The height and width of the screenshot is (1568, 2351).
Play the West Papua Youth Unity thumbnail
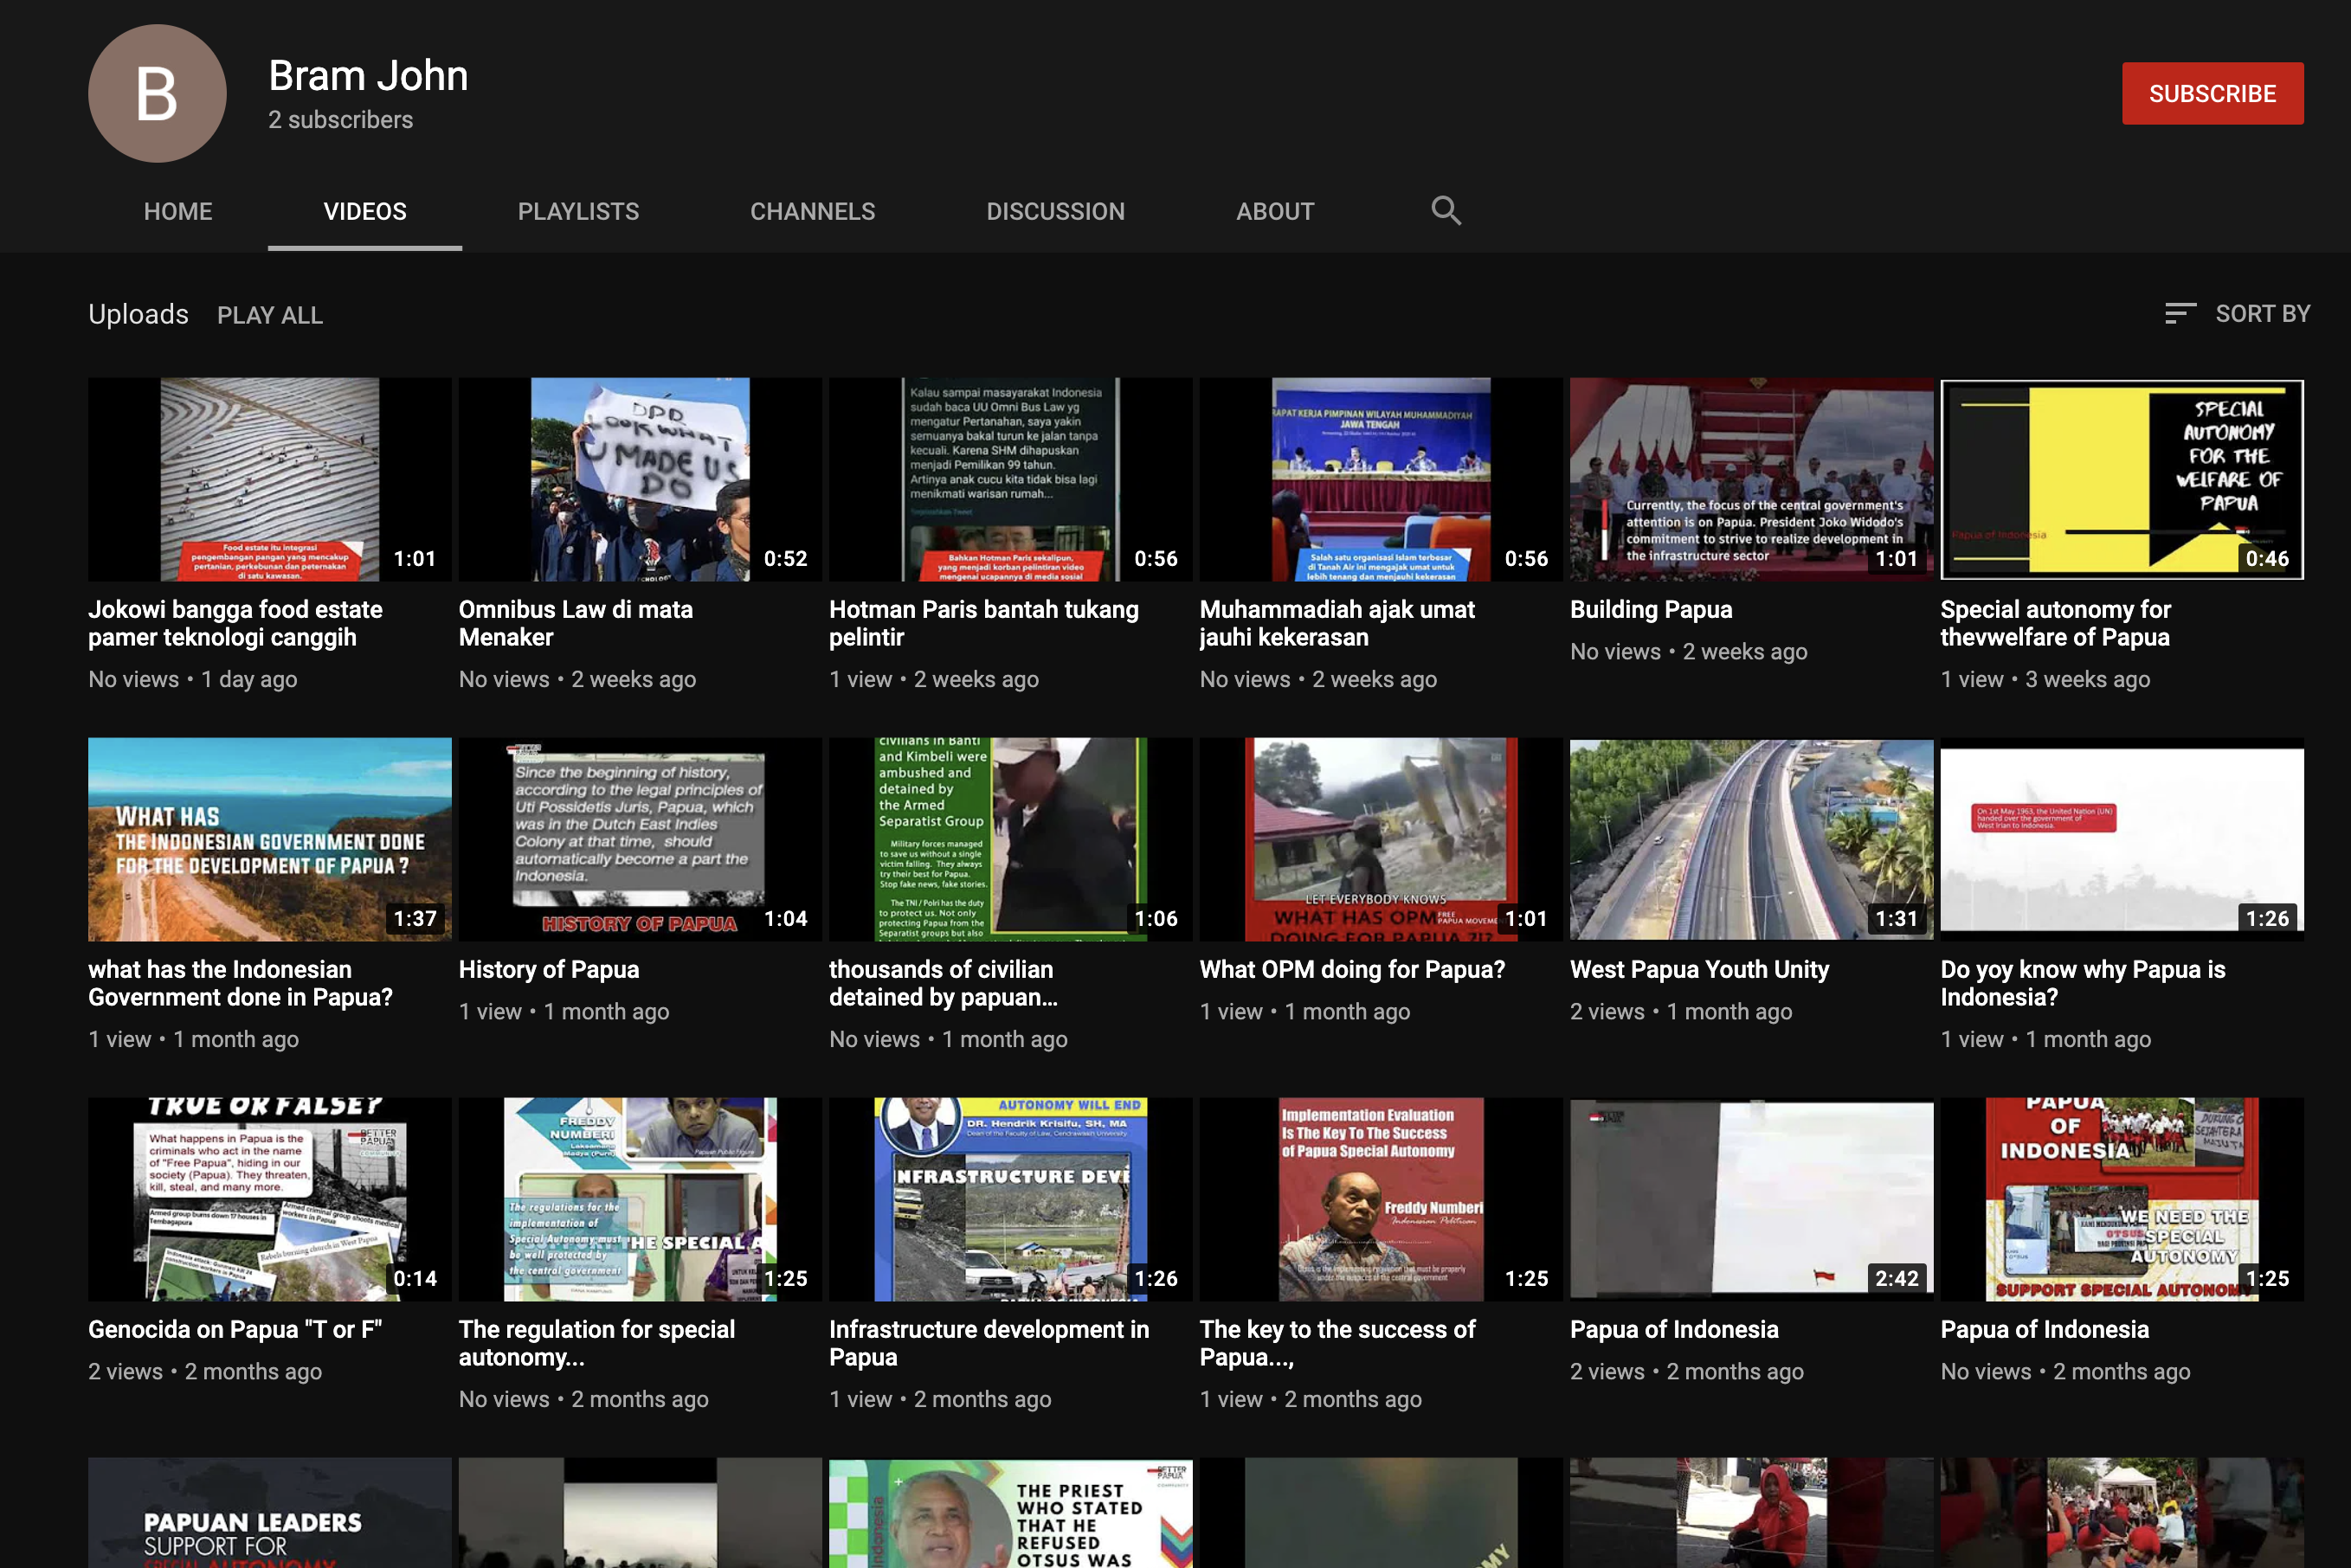(1752, 839)
